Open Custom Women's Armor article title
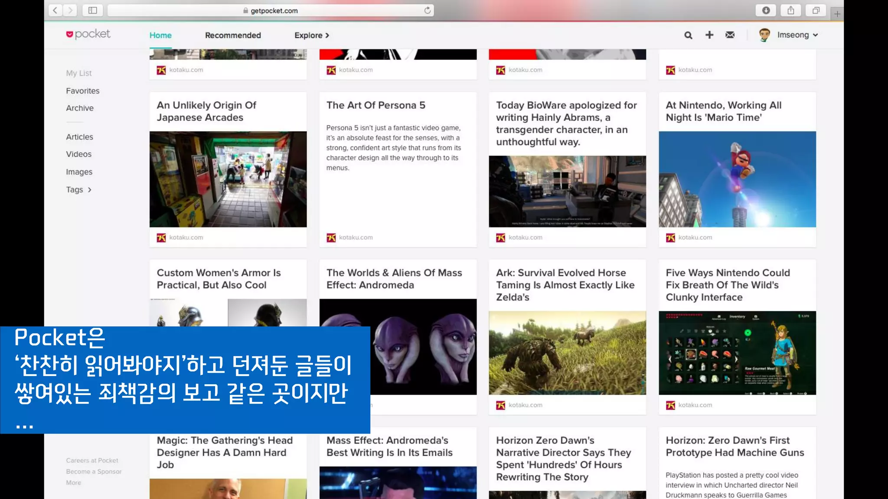The image size is (888, 499). point(219,279)
